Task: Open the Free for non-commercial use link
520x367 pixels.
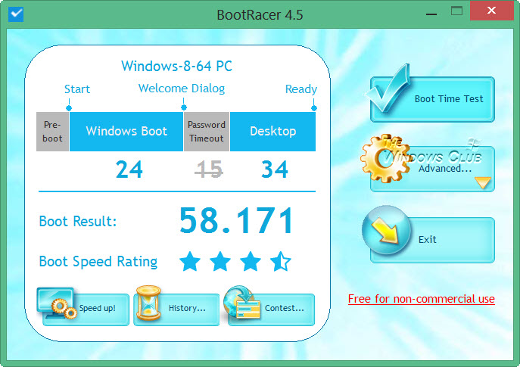Action: tap(421, 299)
